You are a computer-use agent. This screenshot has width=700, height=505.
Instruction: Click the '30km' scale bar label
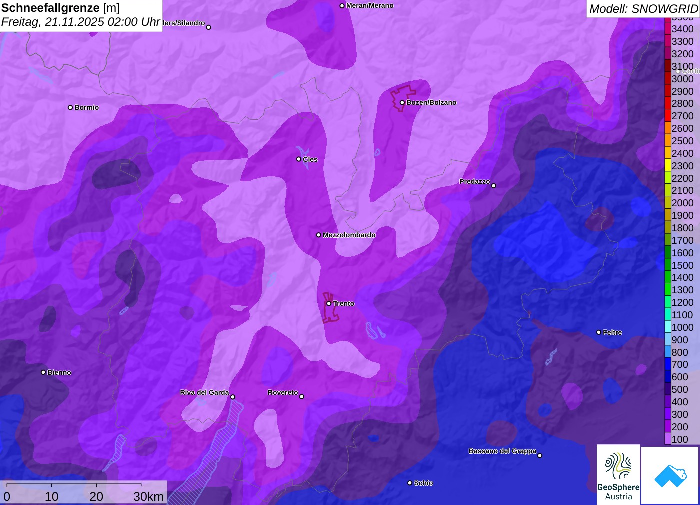(x=148, y=497)
